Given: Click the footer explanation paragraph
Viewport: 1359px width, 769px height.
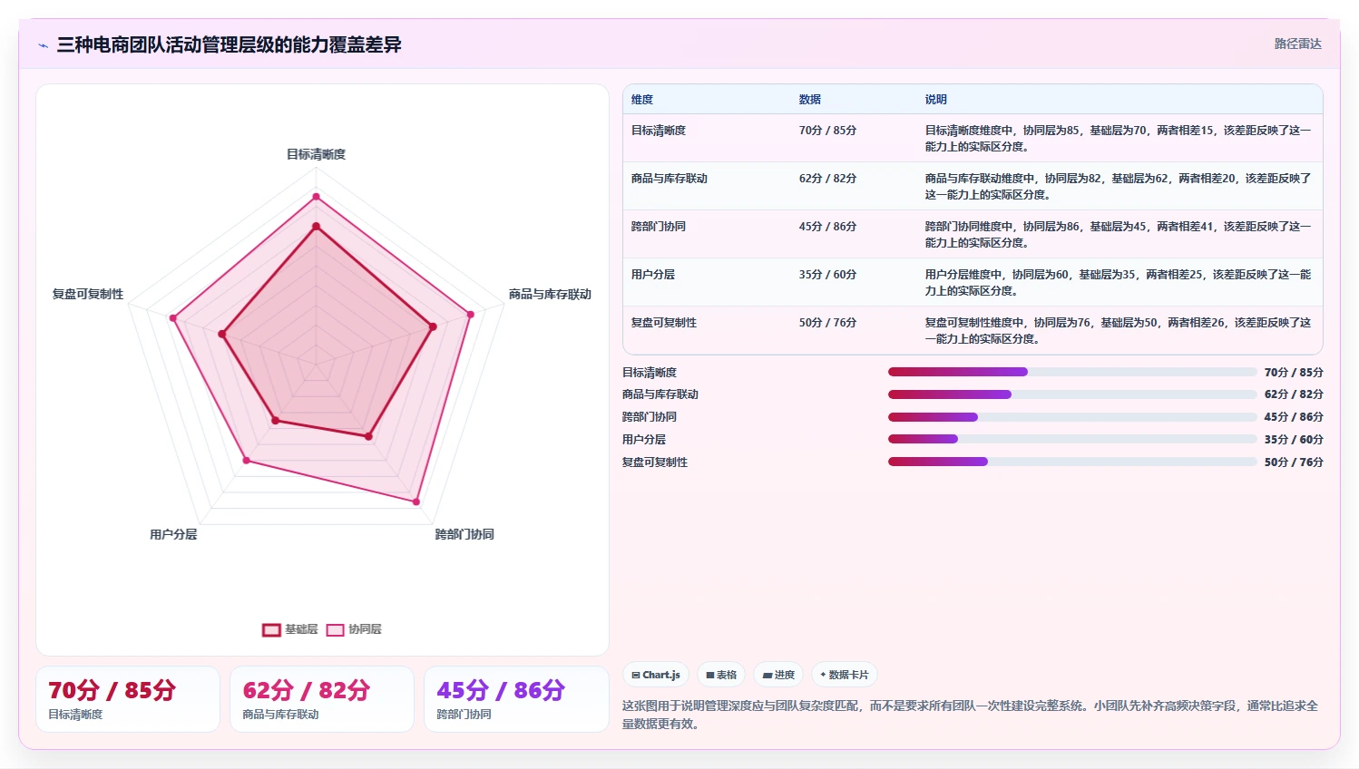Looking at the screenshot, I should [970, 715].
